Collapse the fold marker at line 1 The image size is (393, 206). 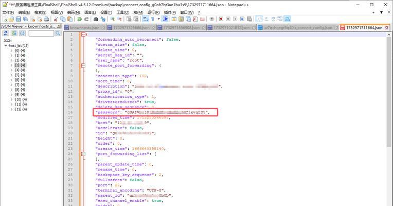[x=83, y=35]
